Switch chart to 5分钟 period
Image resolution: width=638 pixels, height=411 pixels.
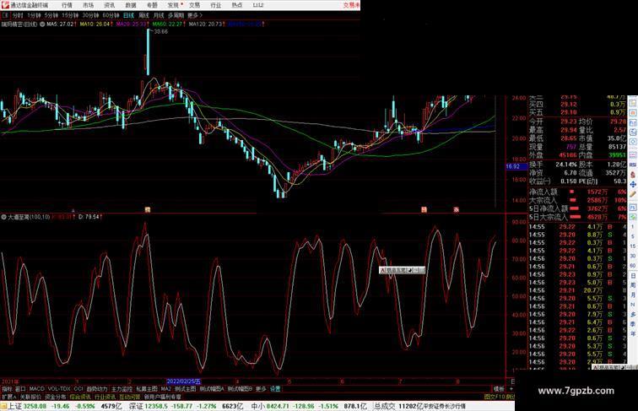click(51, 15)
